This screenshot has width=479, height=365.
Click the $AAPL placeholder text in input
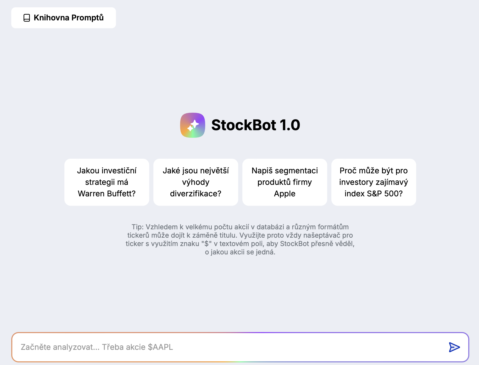click(160, 347)
